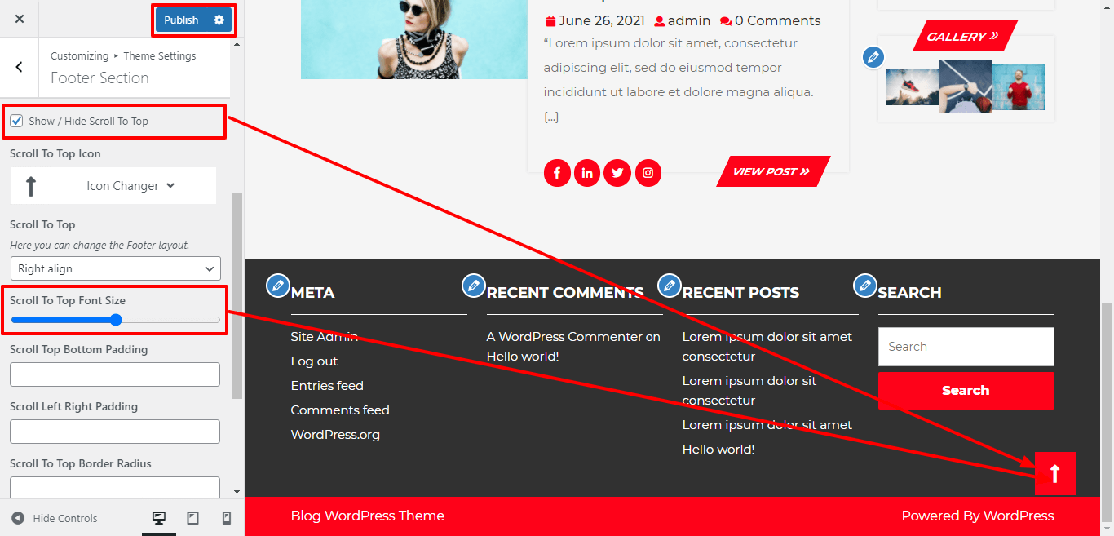Screen dimensions: 1114x536
Task: Open the Scroll To Top alignment dropdown
Action: [114, 268]
